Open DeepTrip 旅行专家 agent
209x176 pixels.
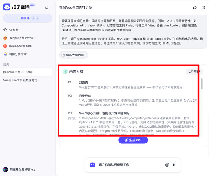pos(18,38)
